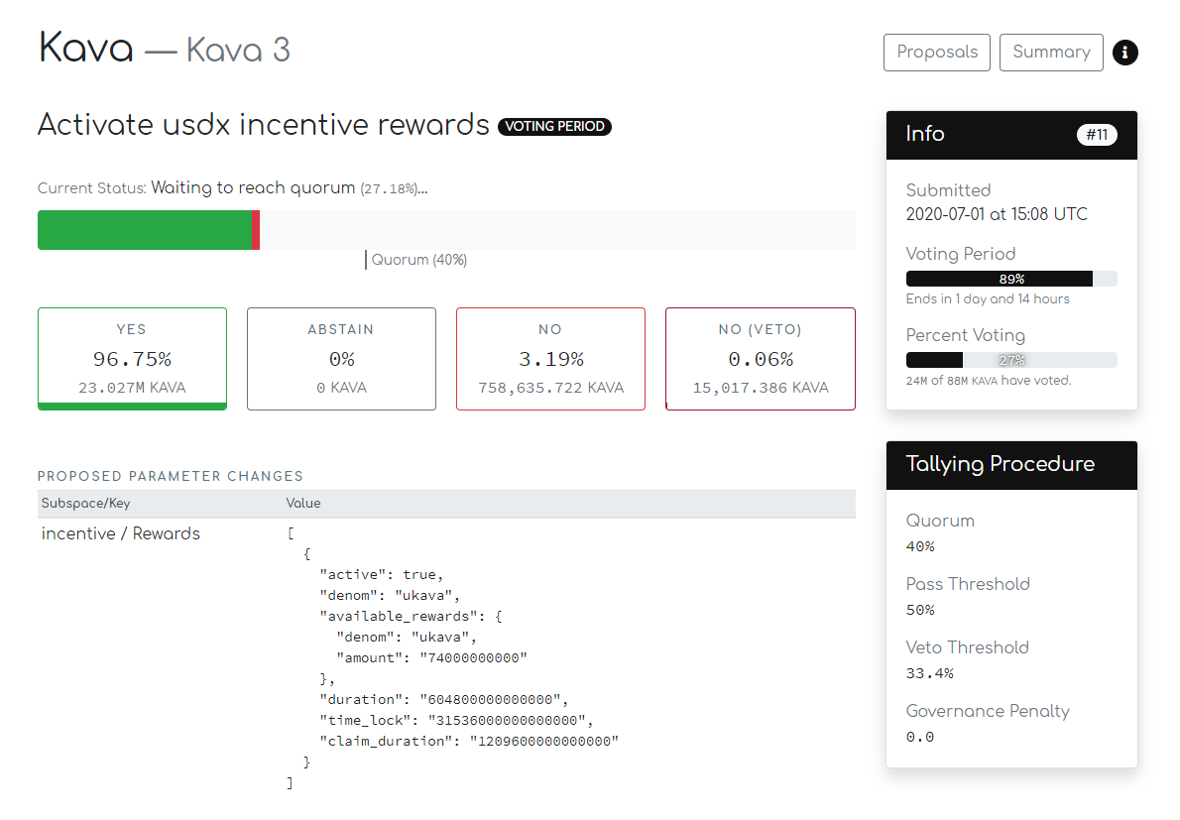
Task: Click the 'Value' column header
Action: pos(303,504)
